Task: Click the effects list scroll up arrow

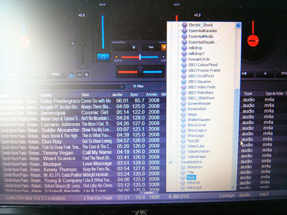Action: click(238, 25)
